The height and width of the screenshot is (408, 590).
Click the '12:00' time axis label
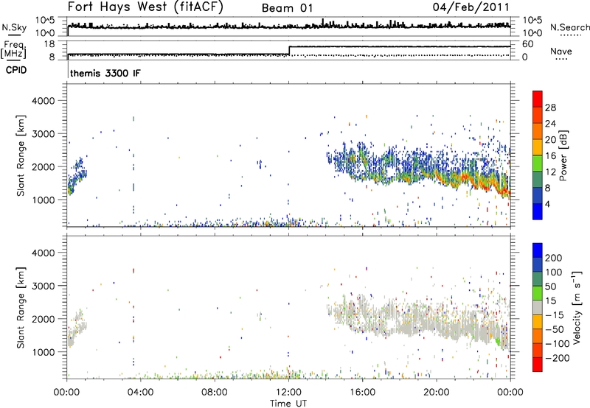[x=288, y=393]
